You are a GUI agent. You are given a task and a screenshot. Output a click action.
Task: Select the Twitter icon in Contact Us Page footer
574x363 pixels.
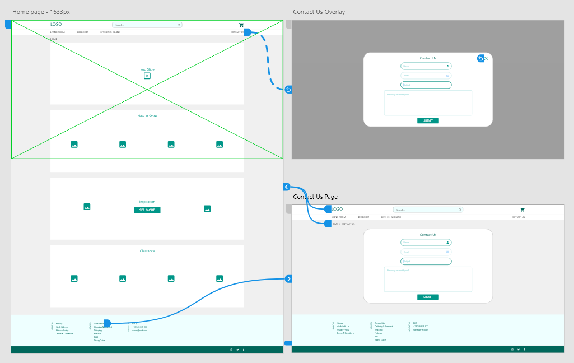pyautogui.click(x=519, y=350)
